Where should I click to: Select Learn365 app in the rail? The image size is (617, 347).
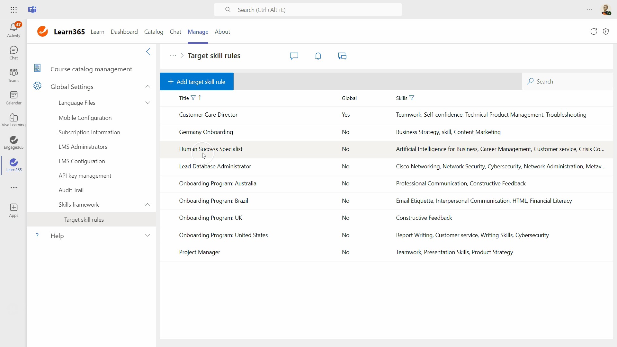[x=13, y=165]
